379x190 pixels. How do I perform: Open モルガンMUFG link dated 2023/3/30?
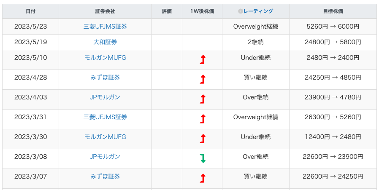click(105, 137)
